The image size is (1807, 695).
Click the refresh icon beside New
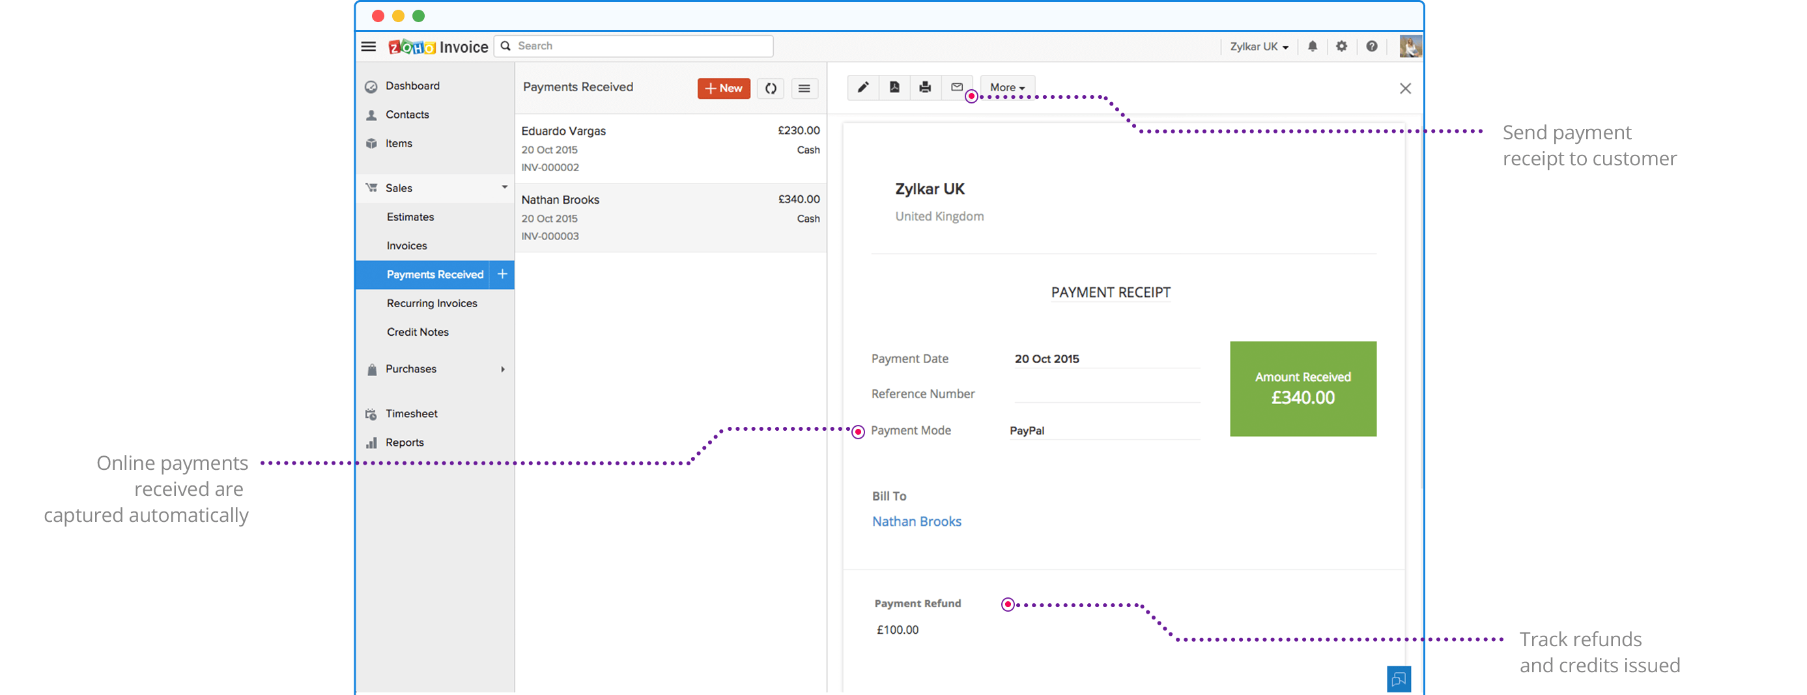pos(770,89)
